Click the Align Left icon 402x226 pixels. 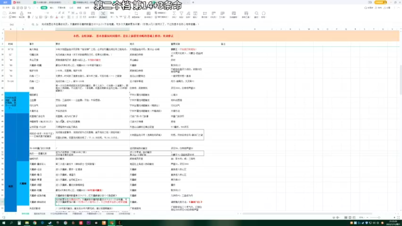click(69, 17)
